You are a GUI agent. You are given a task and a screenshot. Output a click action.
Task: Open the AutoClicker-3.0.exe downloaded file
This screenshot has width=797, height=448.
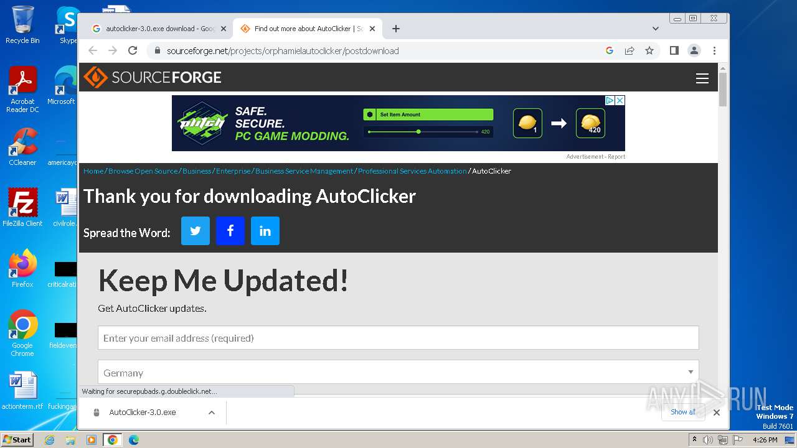click(x=142, y=413)
